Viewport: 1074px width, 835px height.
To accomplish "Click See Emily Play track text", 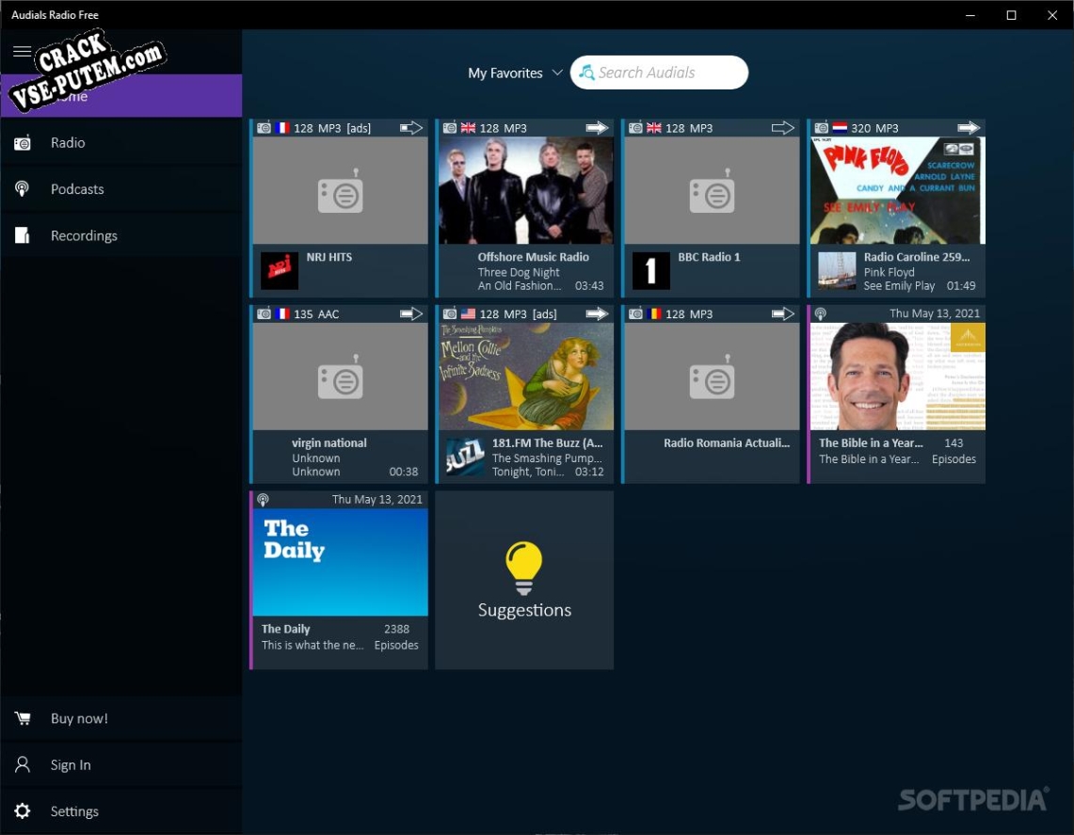I will (x=899, y=285).
